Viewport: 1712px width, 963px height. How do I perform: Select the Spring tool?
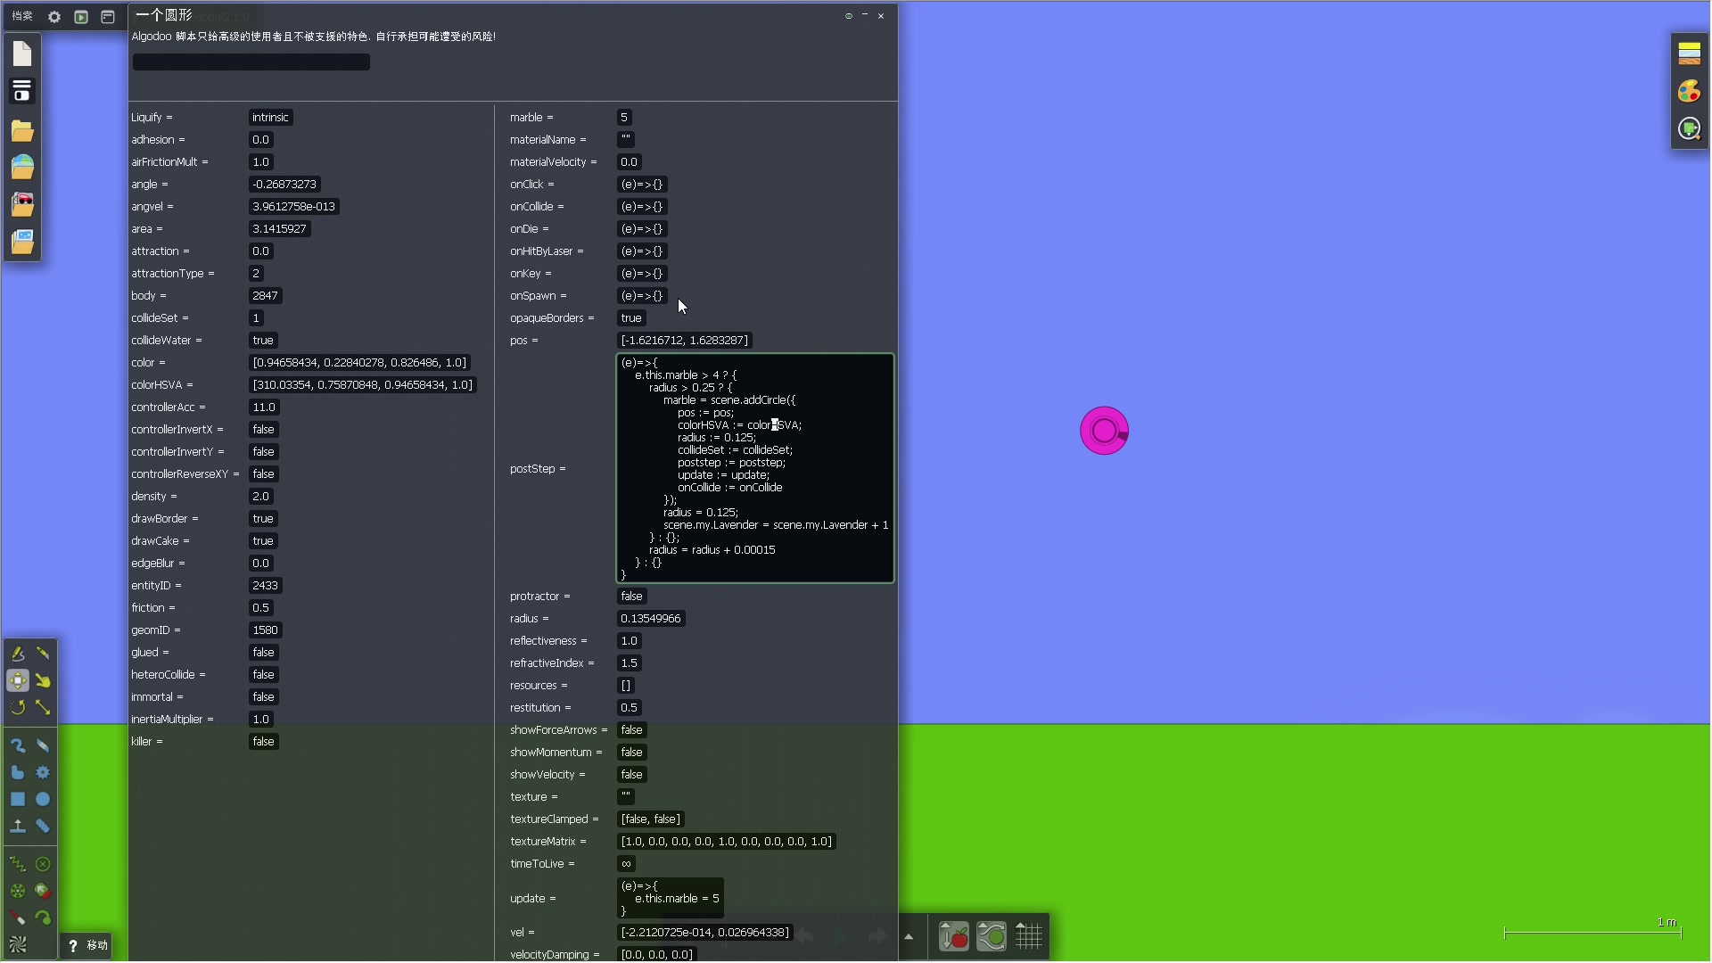(x=17, y=864)
